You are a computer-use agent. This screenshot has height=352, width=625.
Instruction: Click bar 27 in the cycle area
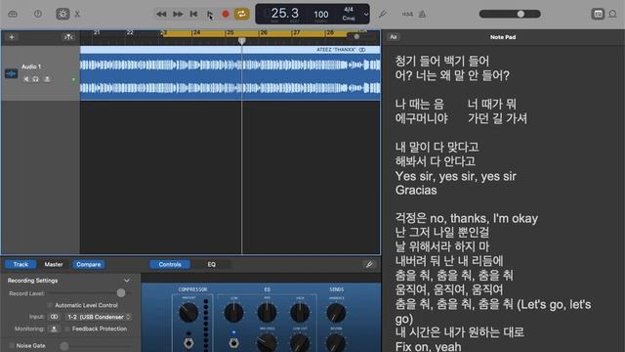pos(296,32)
